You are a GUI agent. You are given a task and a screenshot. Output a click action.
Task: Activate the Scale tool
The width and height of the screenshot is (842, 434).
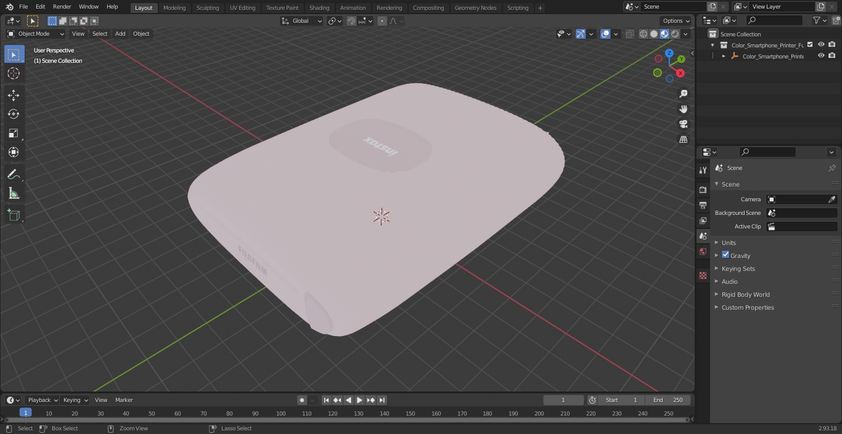coord(14,133)
